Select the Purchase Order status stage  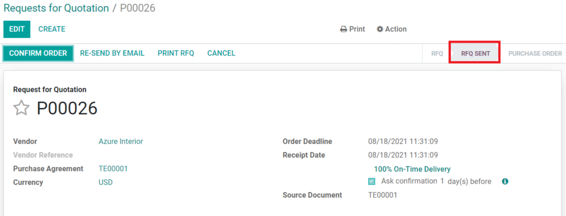[535, 53]
